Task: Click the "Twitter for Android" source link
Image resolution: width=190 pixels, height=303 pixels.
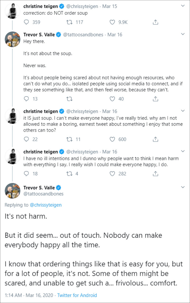Action: (x=77, y=295)
